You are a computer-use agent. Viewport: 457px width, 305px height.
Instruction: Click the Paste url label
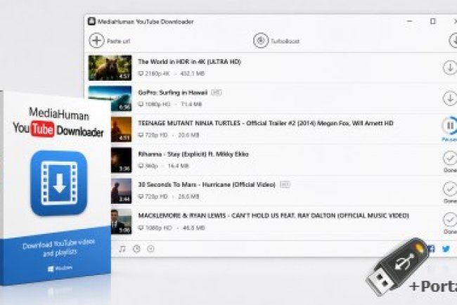click(119, 41)
